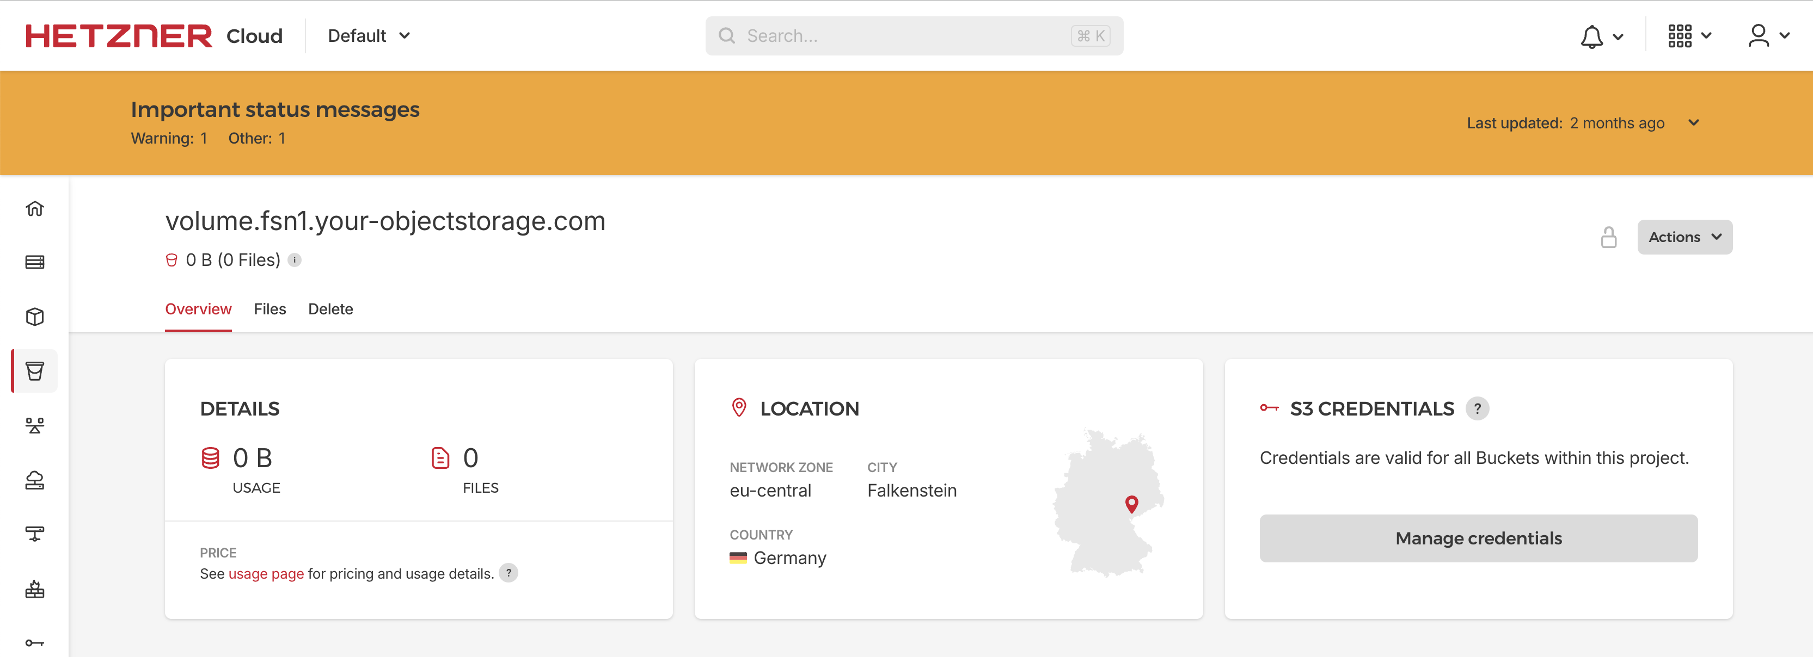The width and height of the screenshot is (1813, 657).
Task: Open Servers section in sidebar
Action: point(34,262)
